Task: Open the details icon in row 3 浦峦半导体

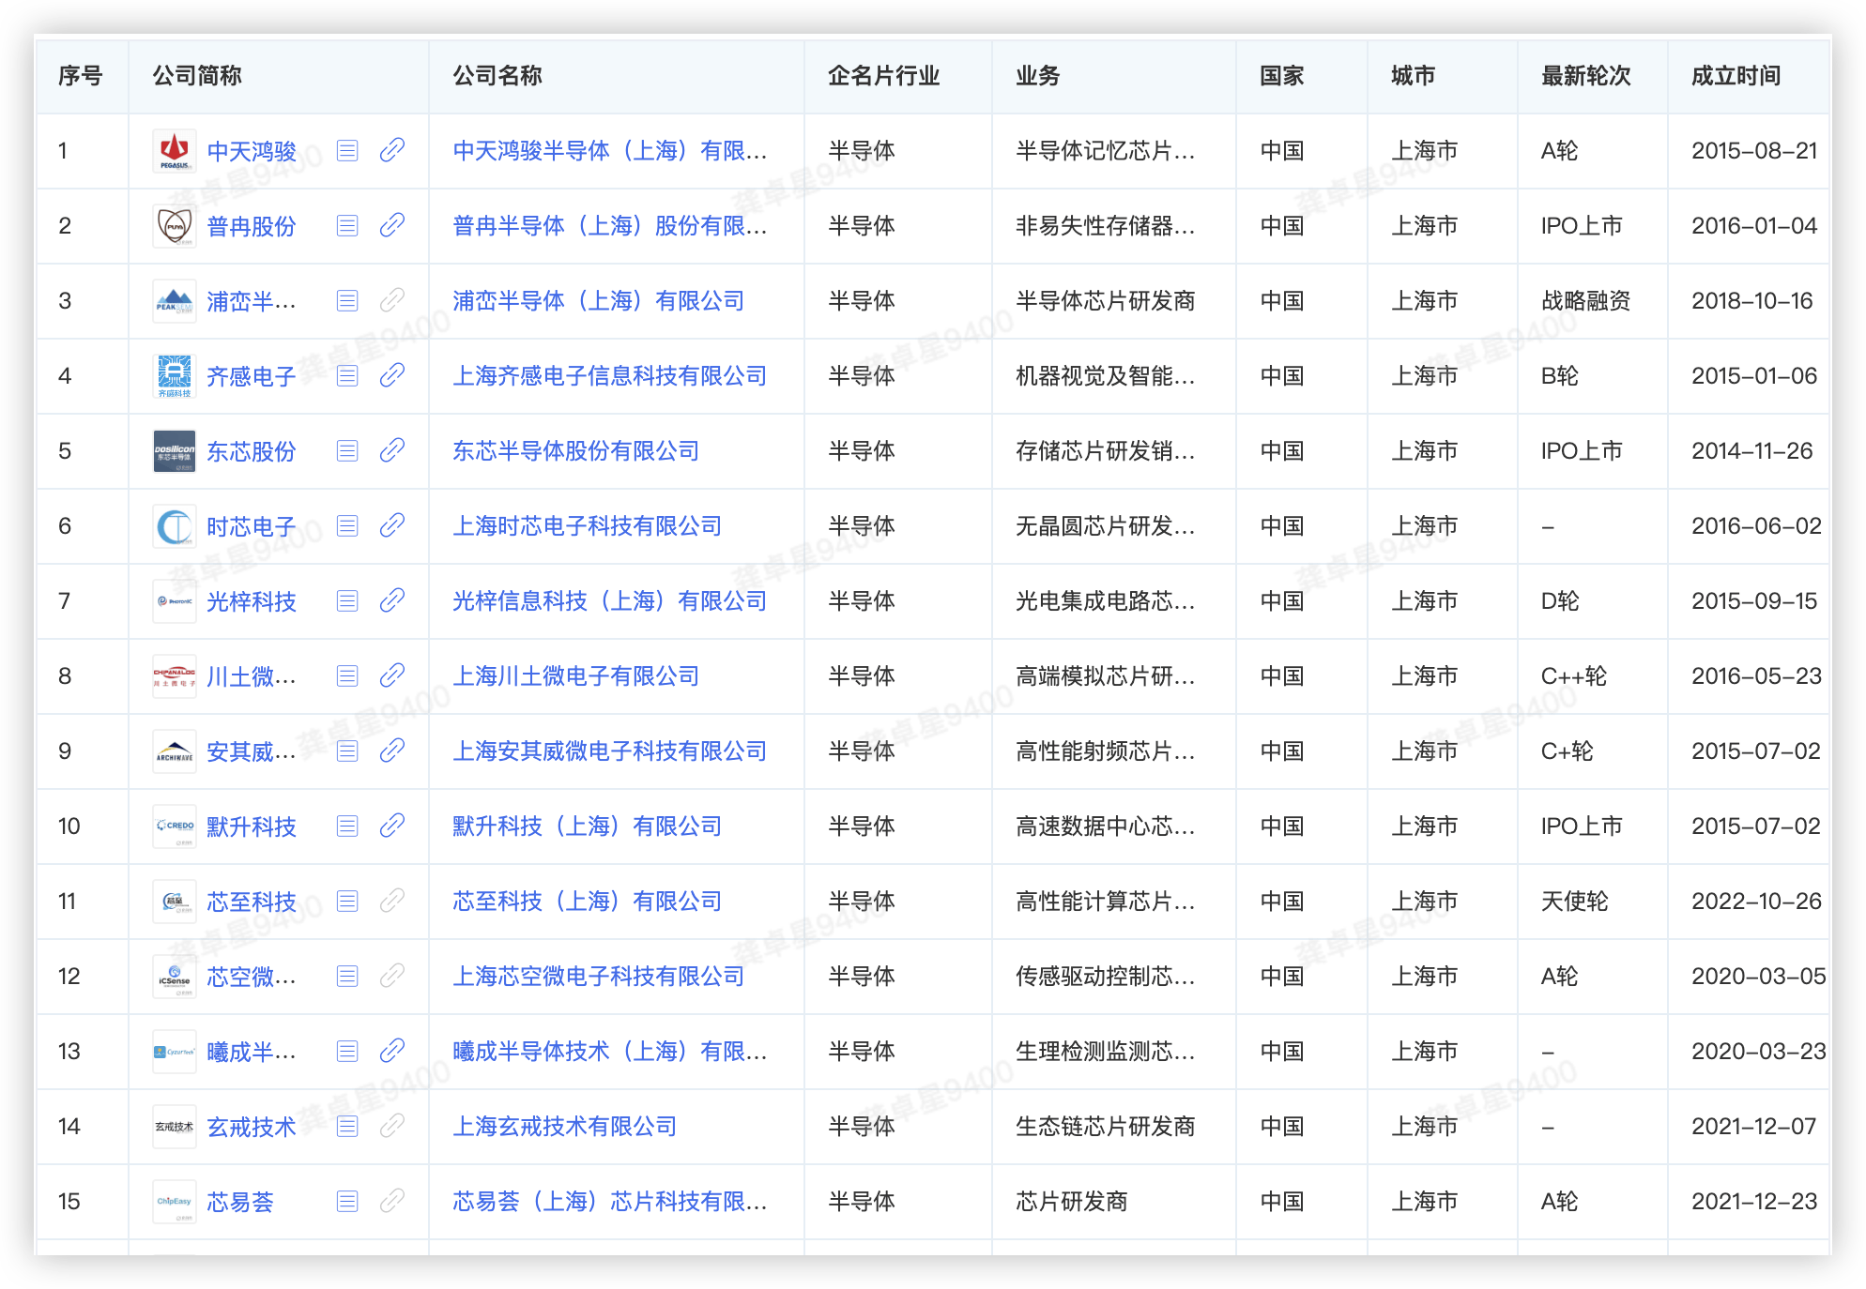Action: pos(347,300)
